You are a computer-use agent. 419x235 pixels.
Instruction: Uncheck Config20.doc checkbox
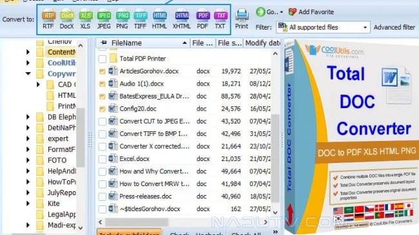pos(102,109)
